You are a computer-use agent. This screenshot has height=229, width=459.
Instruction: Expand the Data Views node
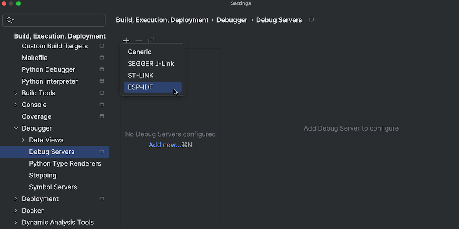click(23, 140)
